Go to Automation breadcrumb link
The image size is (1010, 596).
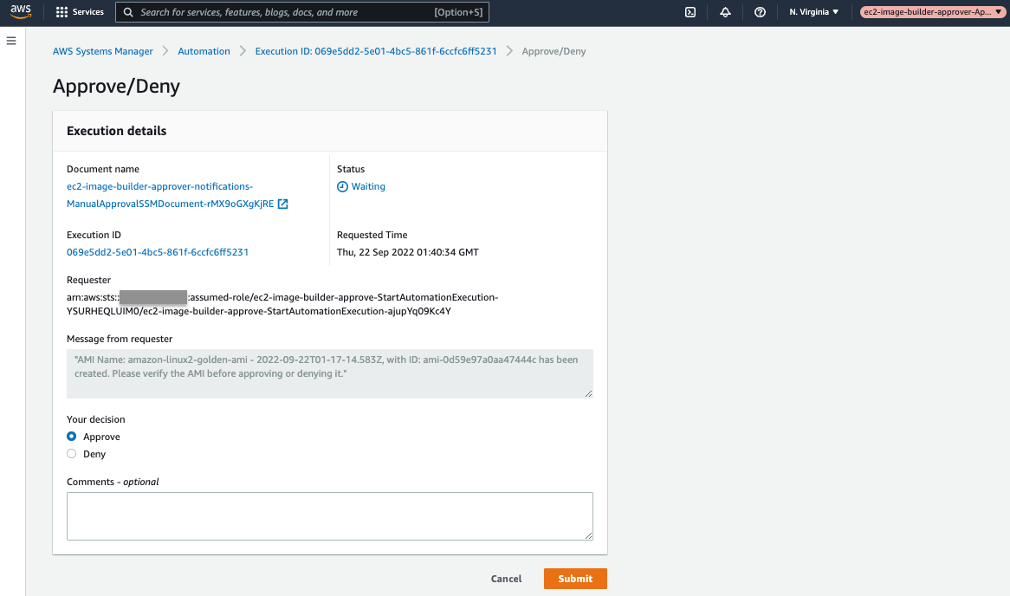[x=204, y=51]
